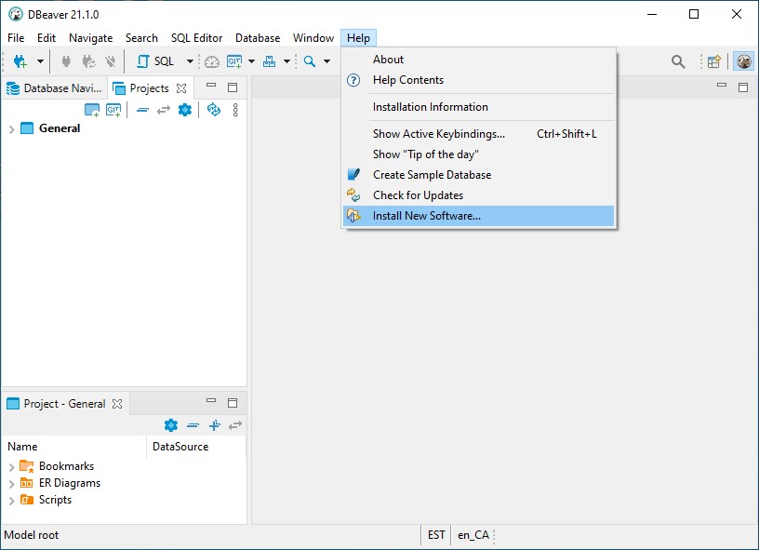Maximize the Projects view panel
Viewport: 759px width, 550px height.
[233, 87]
